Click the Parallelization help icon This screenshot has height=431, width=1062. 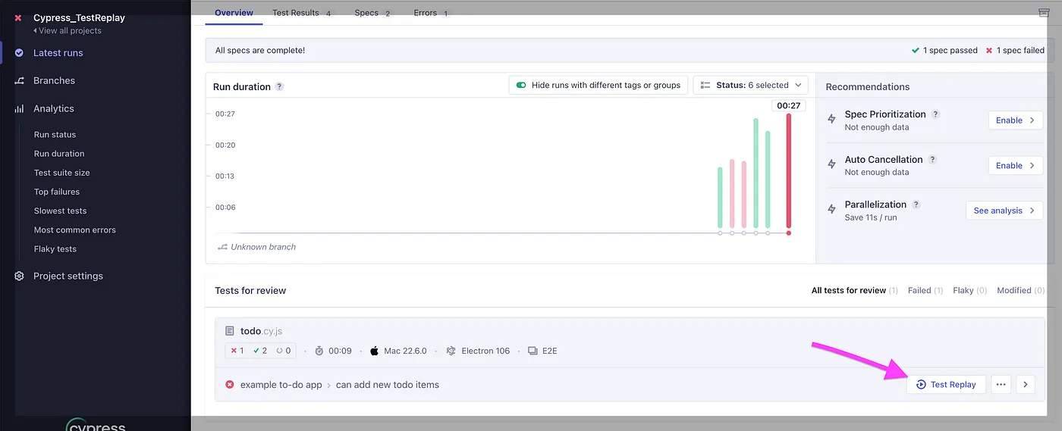(916, 205)
